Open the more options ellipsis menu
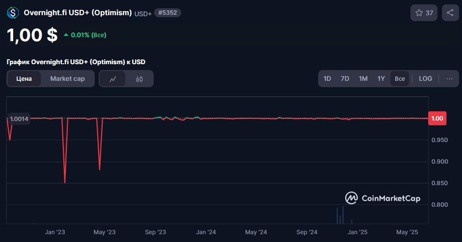This screenshot has height=242, width=462. pyautogui.click(x=449, y=78)
